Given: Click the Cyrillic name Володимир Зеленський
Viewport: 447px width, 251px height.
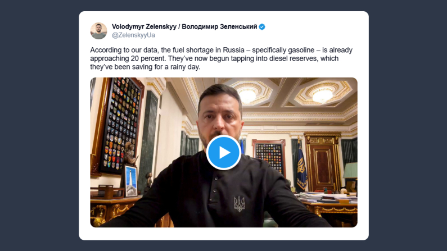Looking at the screenshot, I should pos(219,26).
